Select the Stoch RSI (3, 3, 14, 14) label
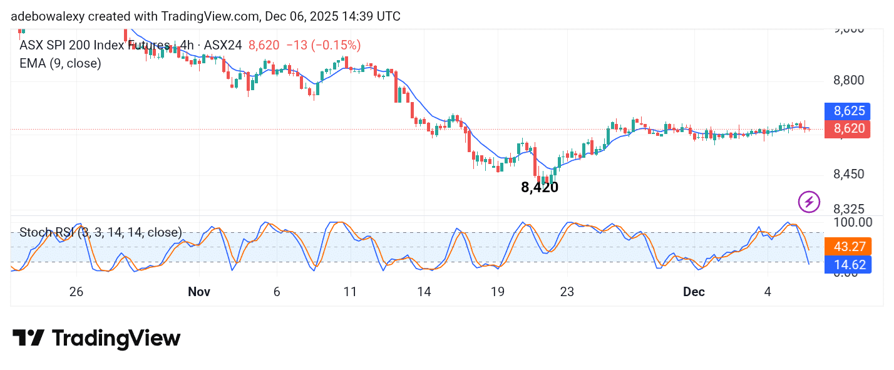This screenshot has width=894, height=370. (100, 232)
